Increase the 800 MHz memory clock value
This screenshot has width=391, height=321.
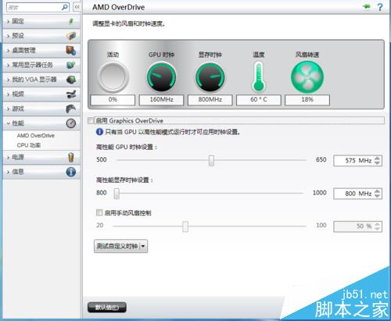[377, 191]
